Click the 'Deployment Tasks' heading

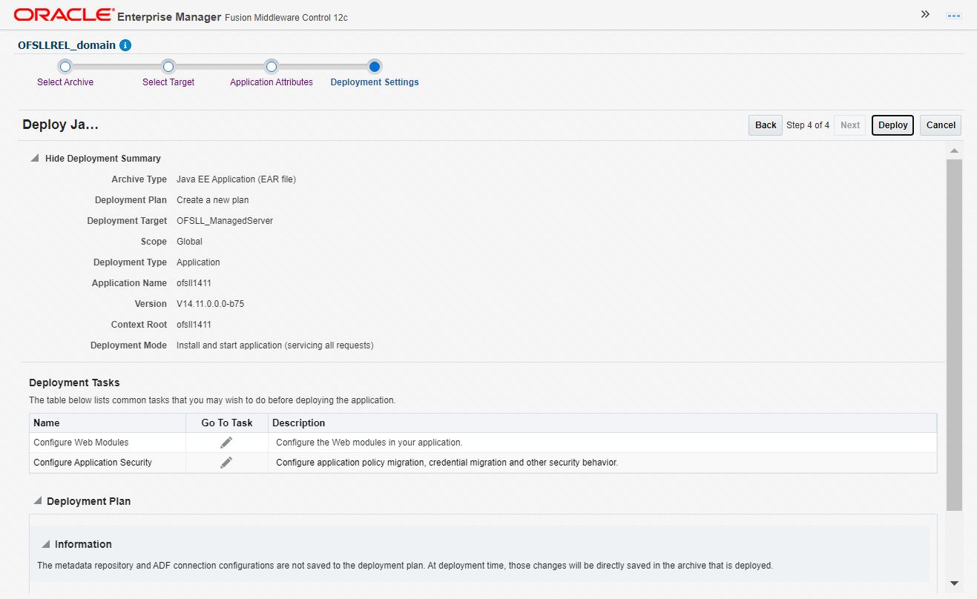pyautogui.click(x=74, y=383)
